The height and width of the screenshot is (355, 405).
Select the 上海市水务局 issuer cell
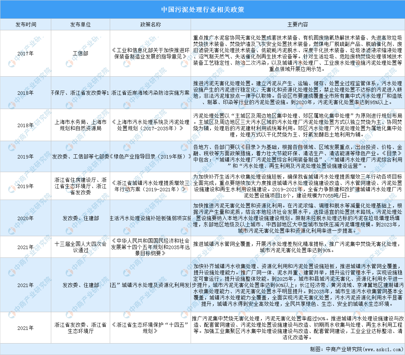point(81,125)
